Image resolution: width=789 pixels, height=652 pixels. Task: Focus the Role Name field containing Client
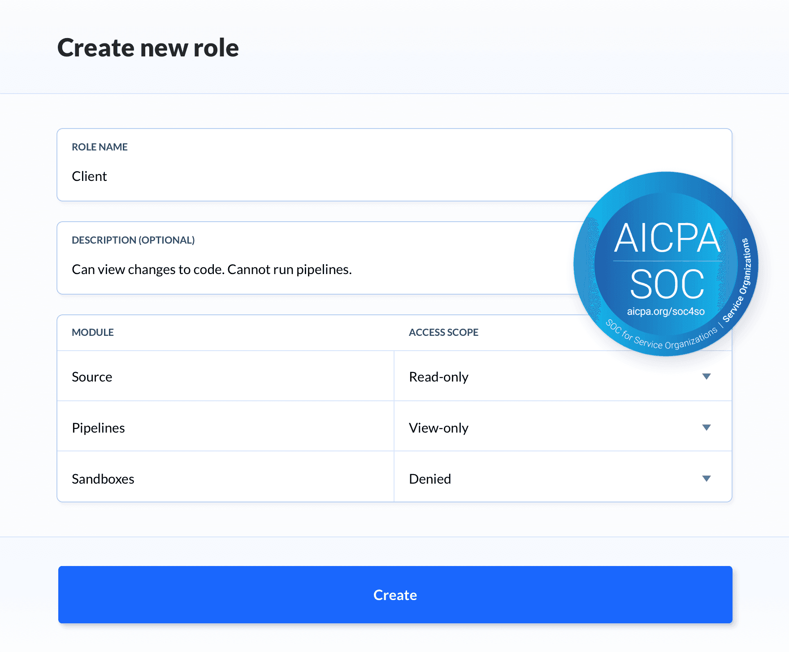point(314,176)
